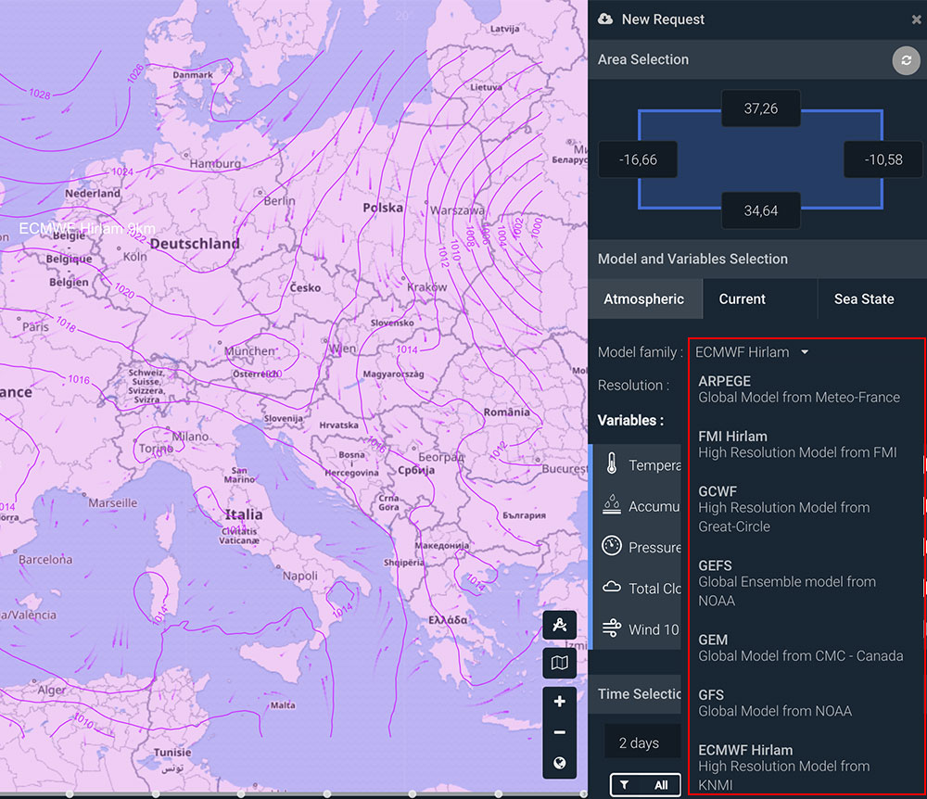Screen dimensions: 927x799
Task: Close the New Request panel
Action: pyautogui.click(x=916, y=19)
